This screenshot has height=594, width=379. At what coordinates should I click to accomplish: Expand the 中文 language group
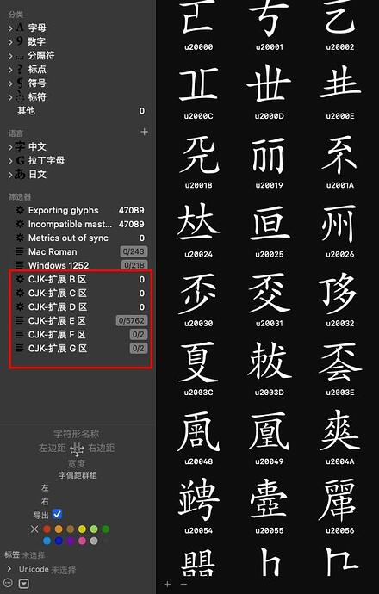tap(10, 147)
